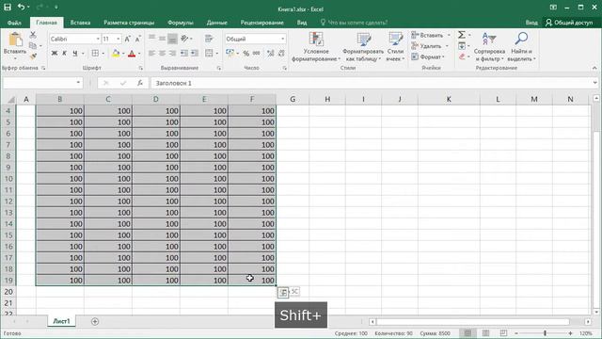Click Удалить in the cells group

click(x=430, y=46)
